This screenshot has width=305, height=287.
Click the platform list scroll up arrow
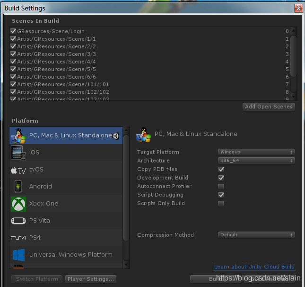[x=126, y=130]
